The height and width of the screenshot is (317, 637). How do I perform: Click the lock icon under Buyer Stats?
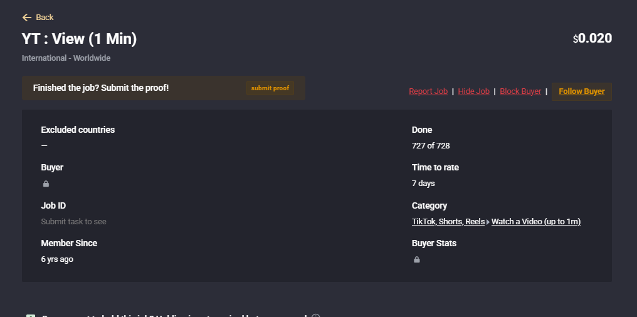pos(417,259)
